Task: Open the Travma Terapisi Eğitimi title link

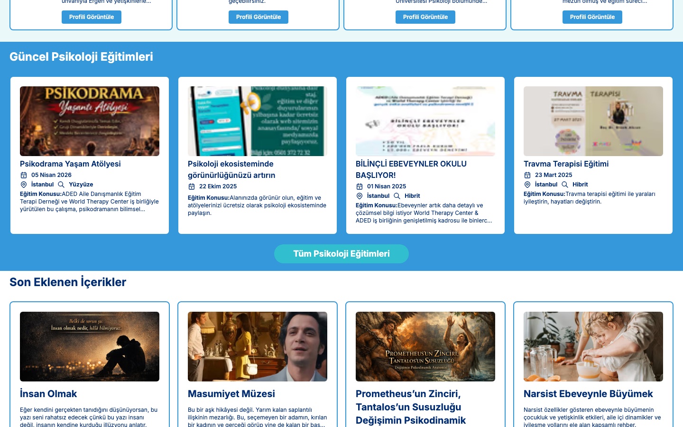Action: click(566, 164)
